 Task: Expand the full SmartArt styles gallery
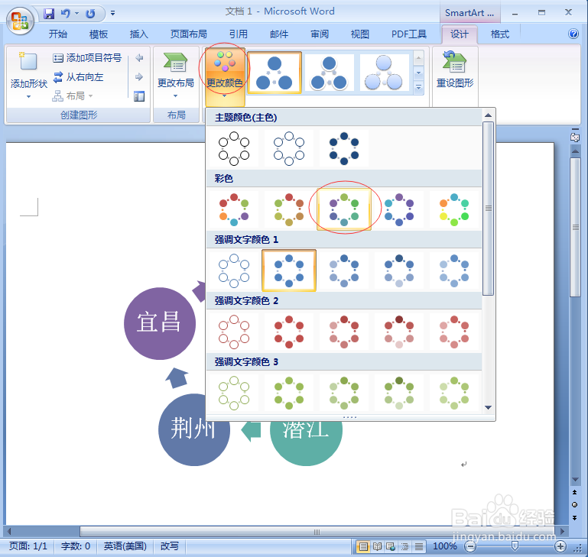coord(418,87)
